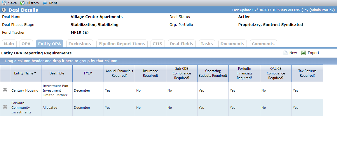Click Century Housing Insurance No cell

[151, 90]
